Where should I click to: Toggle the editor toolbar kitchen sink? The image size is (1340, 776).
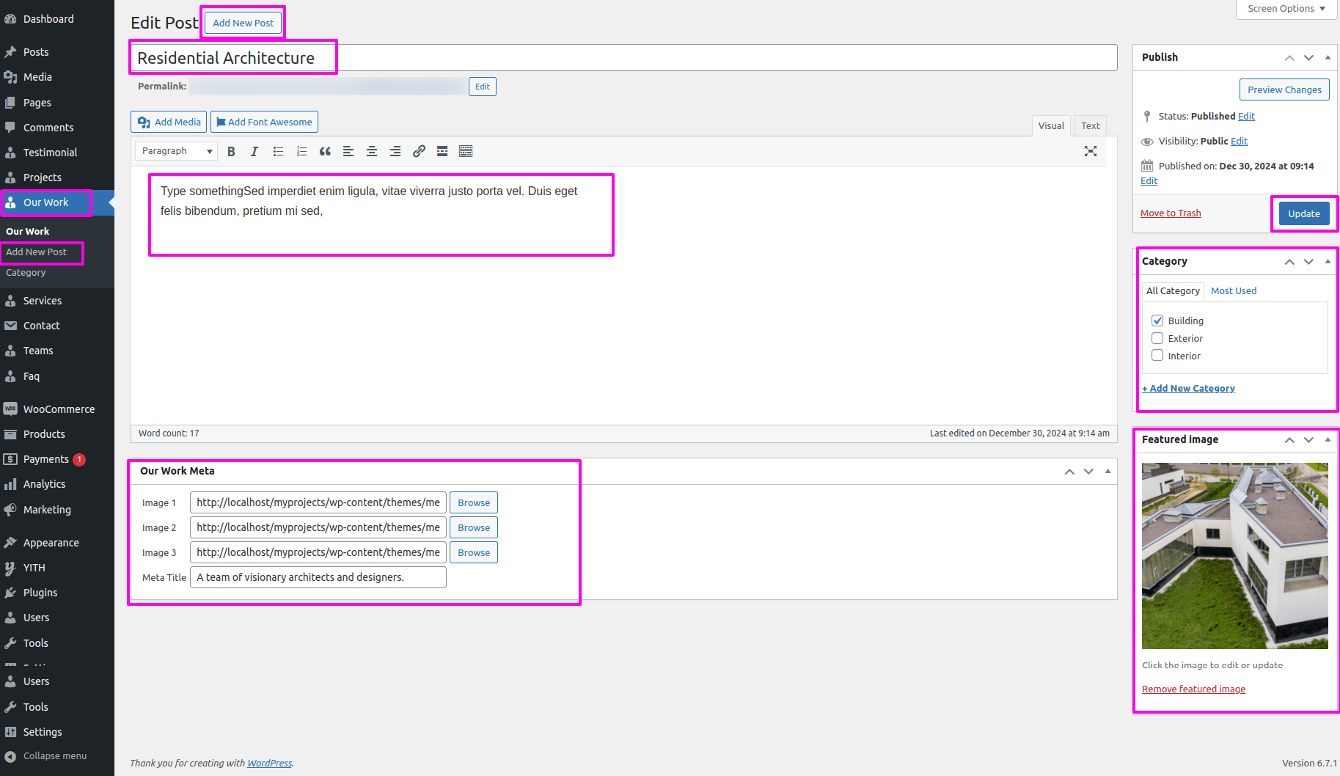coord(466,151)
